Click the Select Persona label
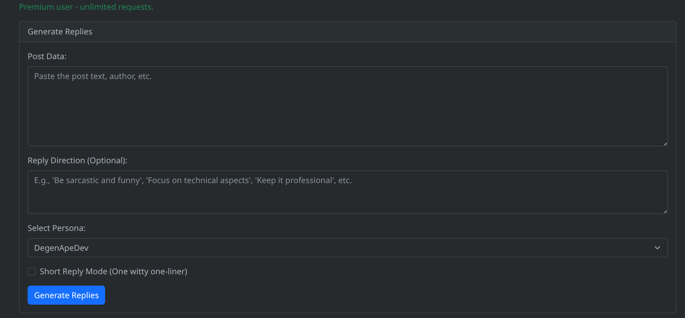 pos(56,228)
